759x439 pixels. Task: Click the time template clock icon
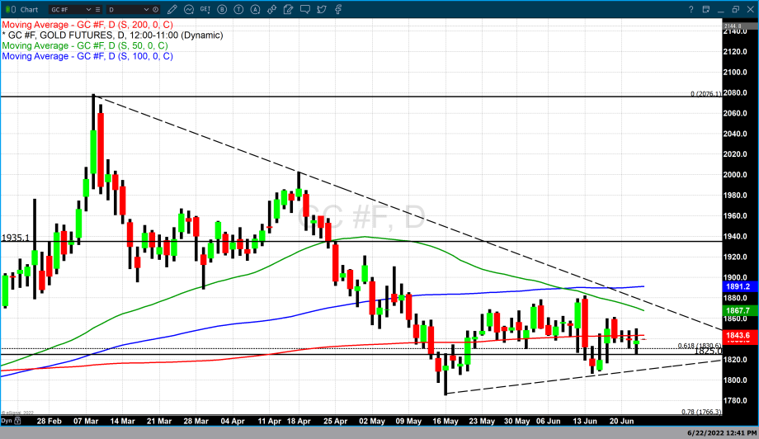tap(155, 9)
